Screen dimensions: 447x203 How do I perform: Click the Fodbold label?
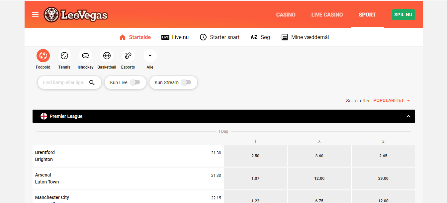tap(43, 67)
